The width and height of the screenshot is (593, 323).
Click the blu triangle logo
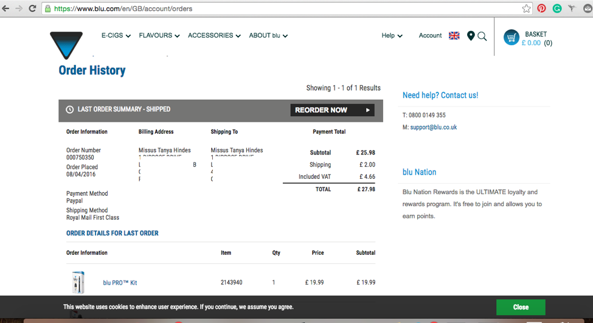tap(66, 45)
